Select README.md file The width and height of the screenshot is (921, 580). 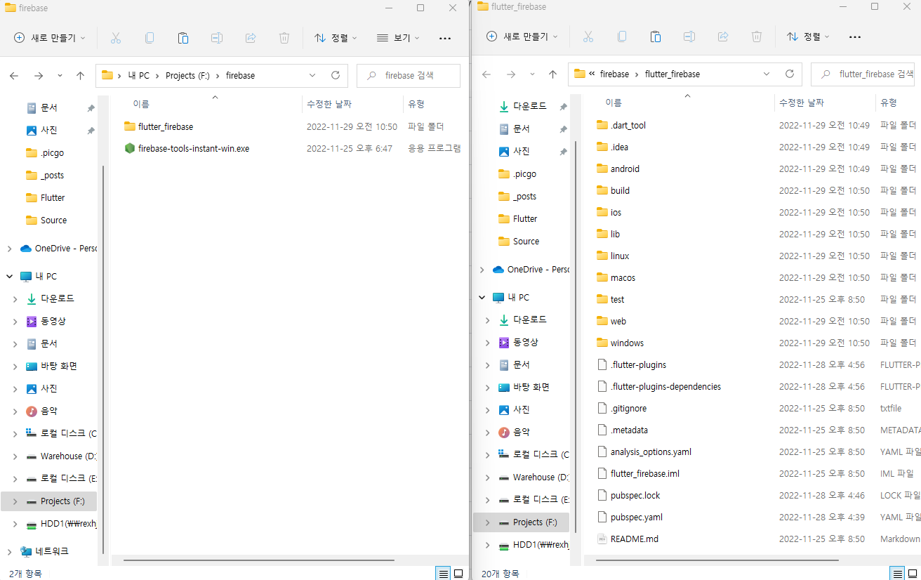(627, 539)
